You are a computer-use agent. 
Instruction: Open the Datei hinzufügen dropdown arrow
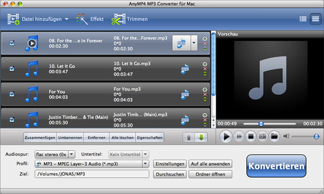tap(66, 19)
